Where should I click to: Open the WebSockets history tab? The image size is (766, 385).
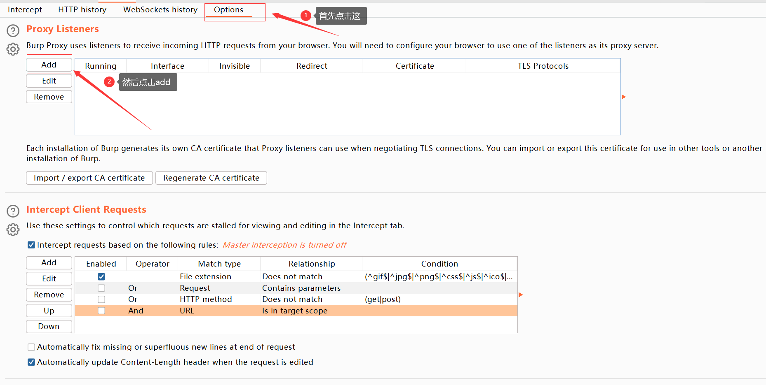click(160, 9)
